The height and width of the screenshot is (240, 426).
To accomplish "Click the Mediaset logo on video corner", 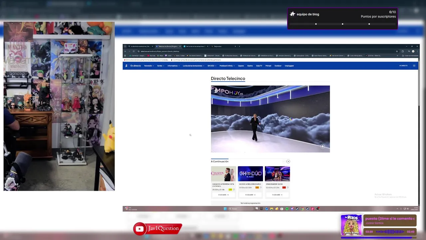I will pos(322,146).
